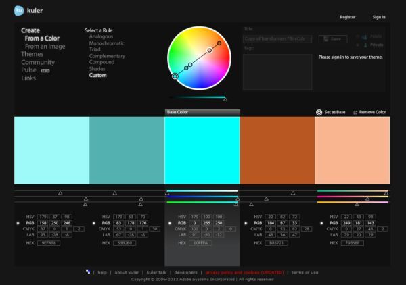406x285 pixels.
Task: Click the base color marker on the wheel
Action: 175,76
